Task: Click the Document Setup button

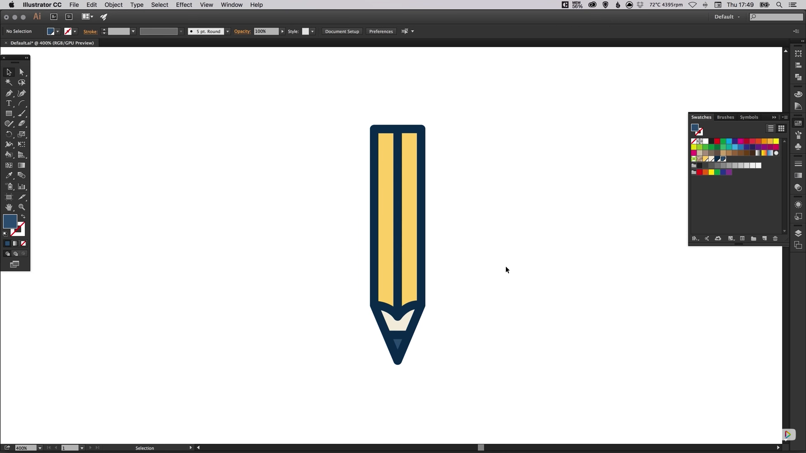Action: pyautogui.click(x=342, y=31)
